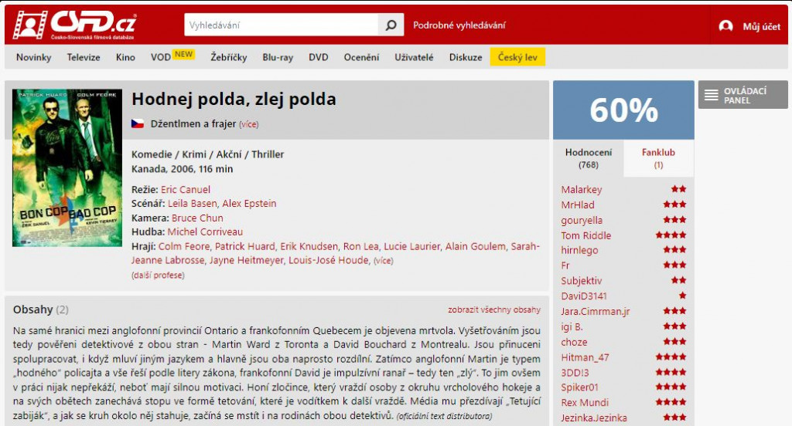This screenshot has width=792, height=426.
Task: Open user hirnlego profile
Action: coord(579,250)
